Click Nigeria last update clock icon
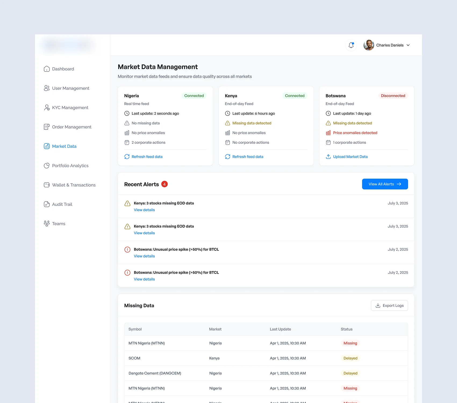Viewport: 457px width, 403px height. click(x=127, y=113)
